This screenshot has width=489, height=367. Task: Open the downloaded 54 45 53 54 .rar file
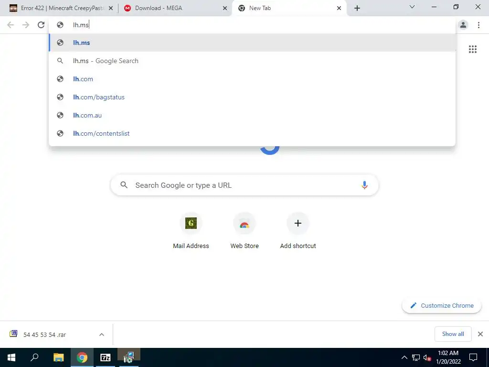pos(44,335)
